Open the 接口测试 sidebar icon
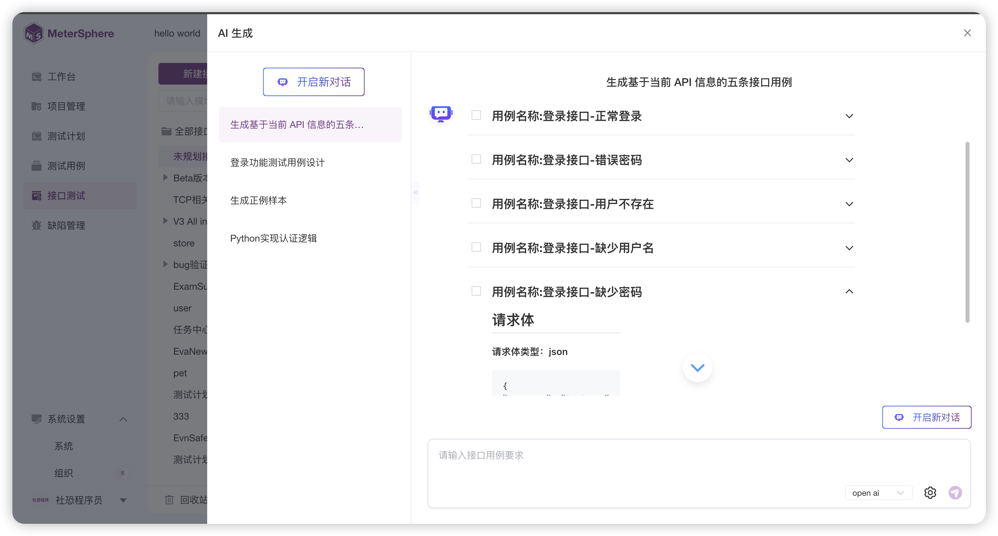998x536 pixels. click(x=37, y=196)
